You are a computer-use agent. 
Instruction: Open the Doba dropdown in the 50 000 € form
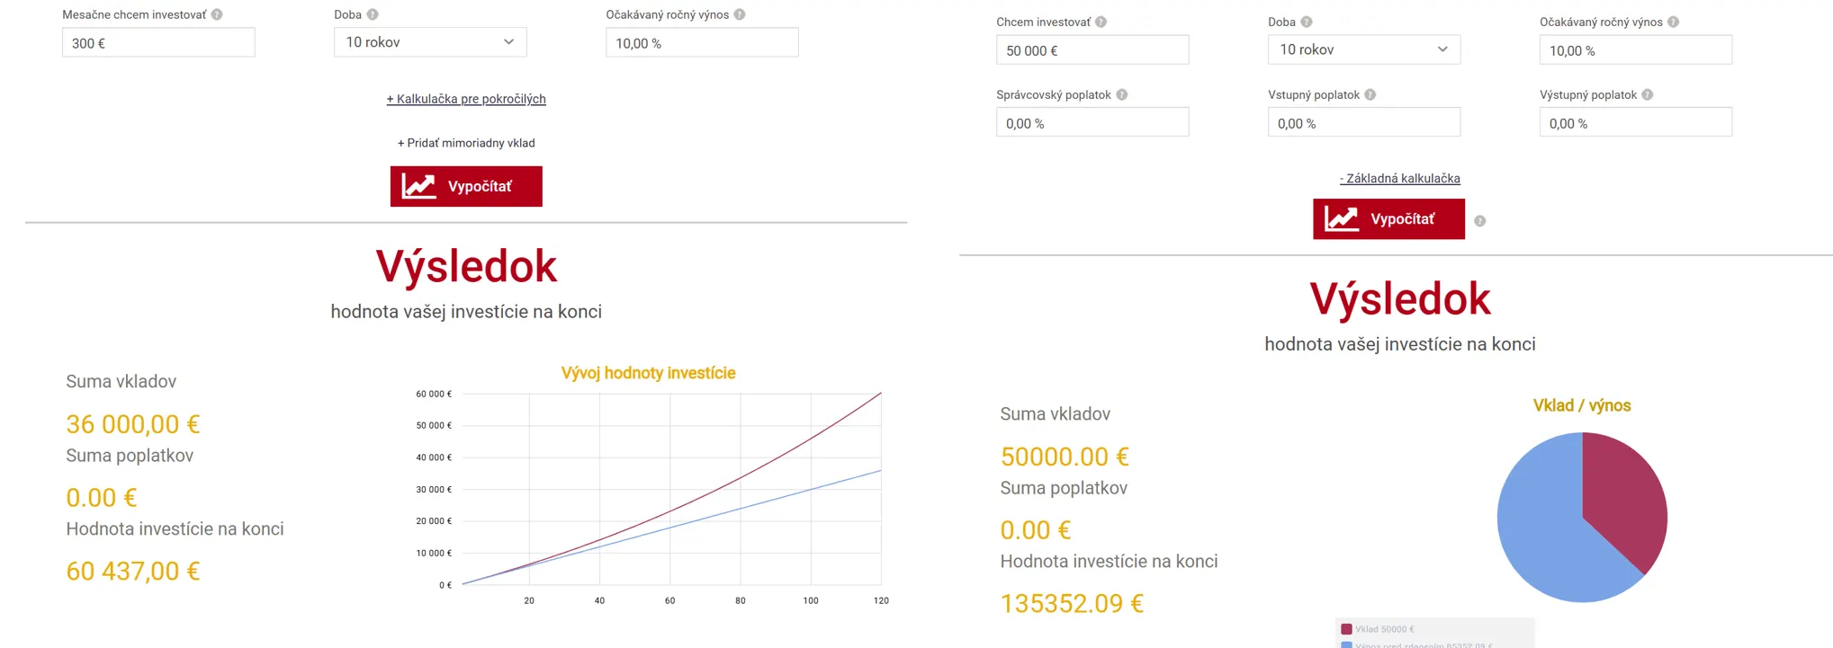(x=1364, y=49)
